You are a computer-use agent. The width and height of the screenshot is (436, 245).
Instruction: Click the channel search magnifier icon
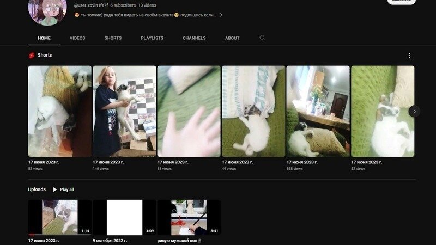262,38
